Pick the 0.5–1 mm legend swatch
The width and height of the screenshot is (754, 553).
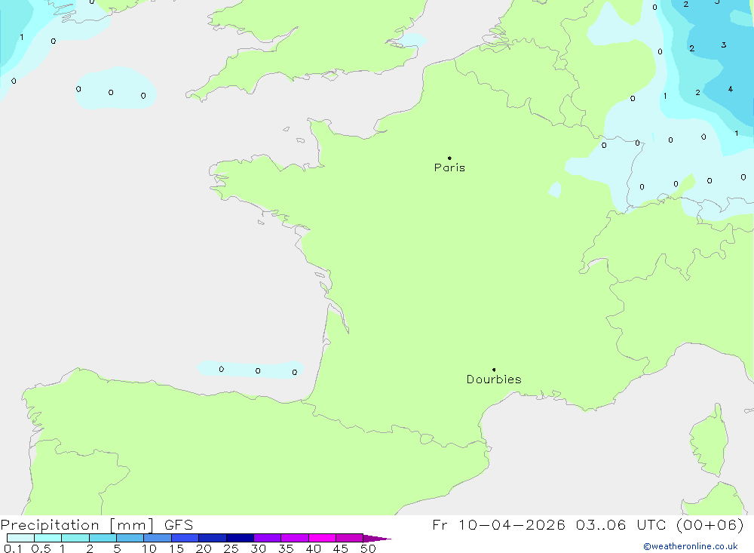48,538
